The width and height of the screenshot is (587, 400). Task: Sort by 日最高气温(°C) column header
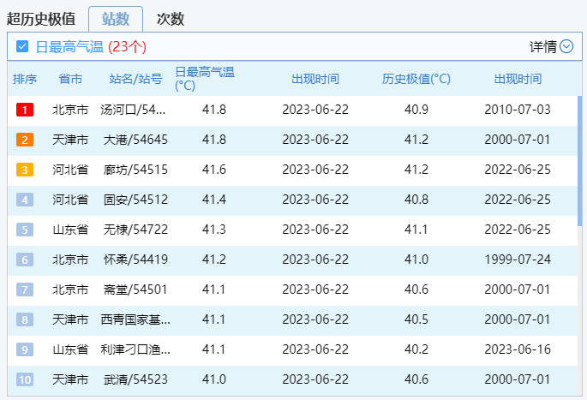click(x=204, y=79)
